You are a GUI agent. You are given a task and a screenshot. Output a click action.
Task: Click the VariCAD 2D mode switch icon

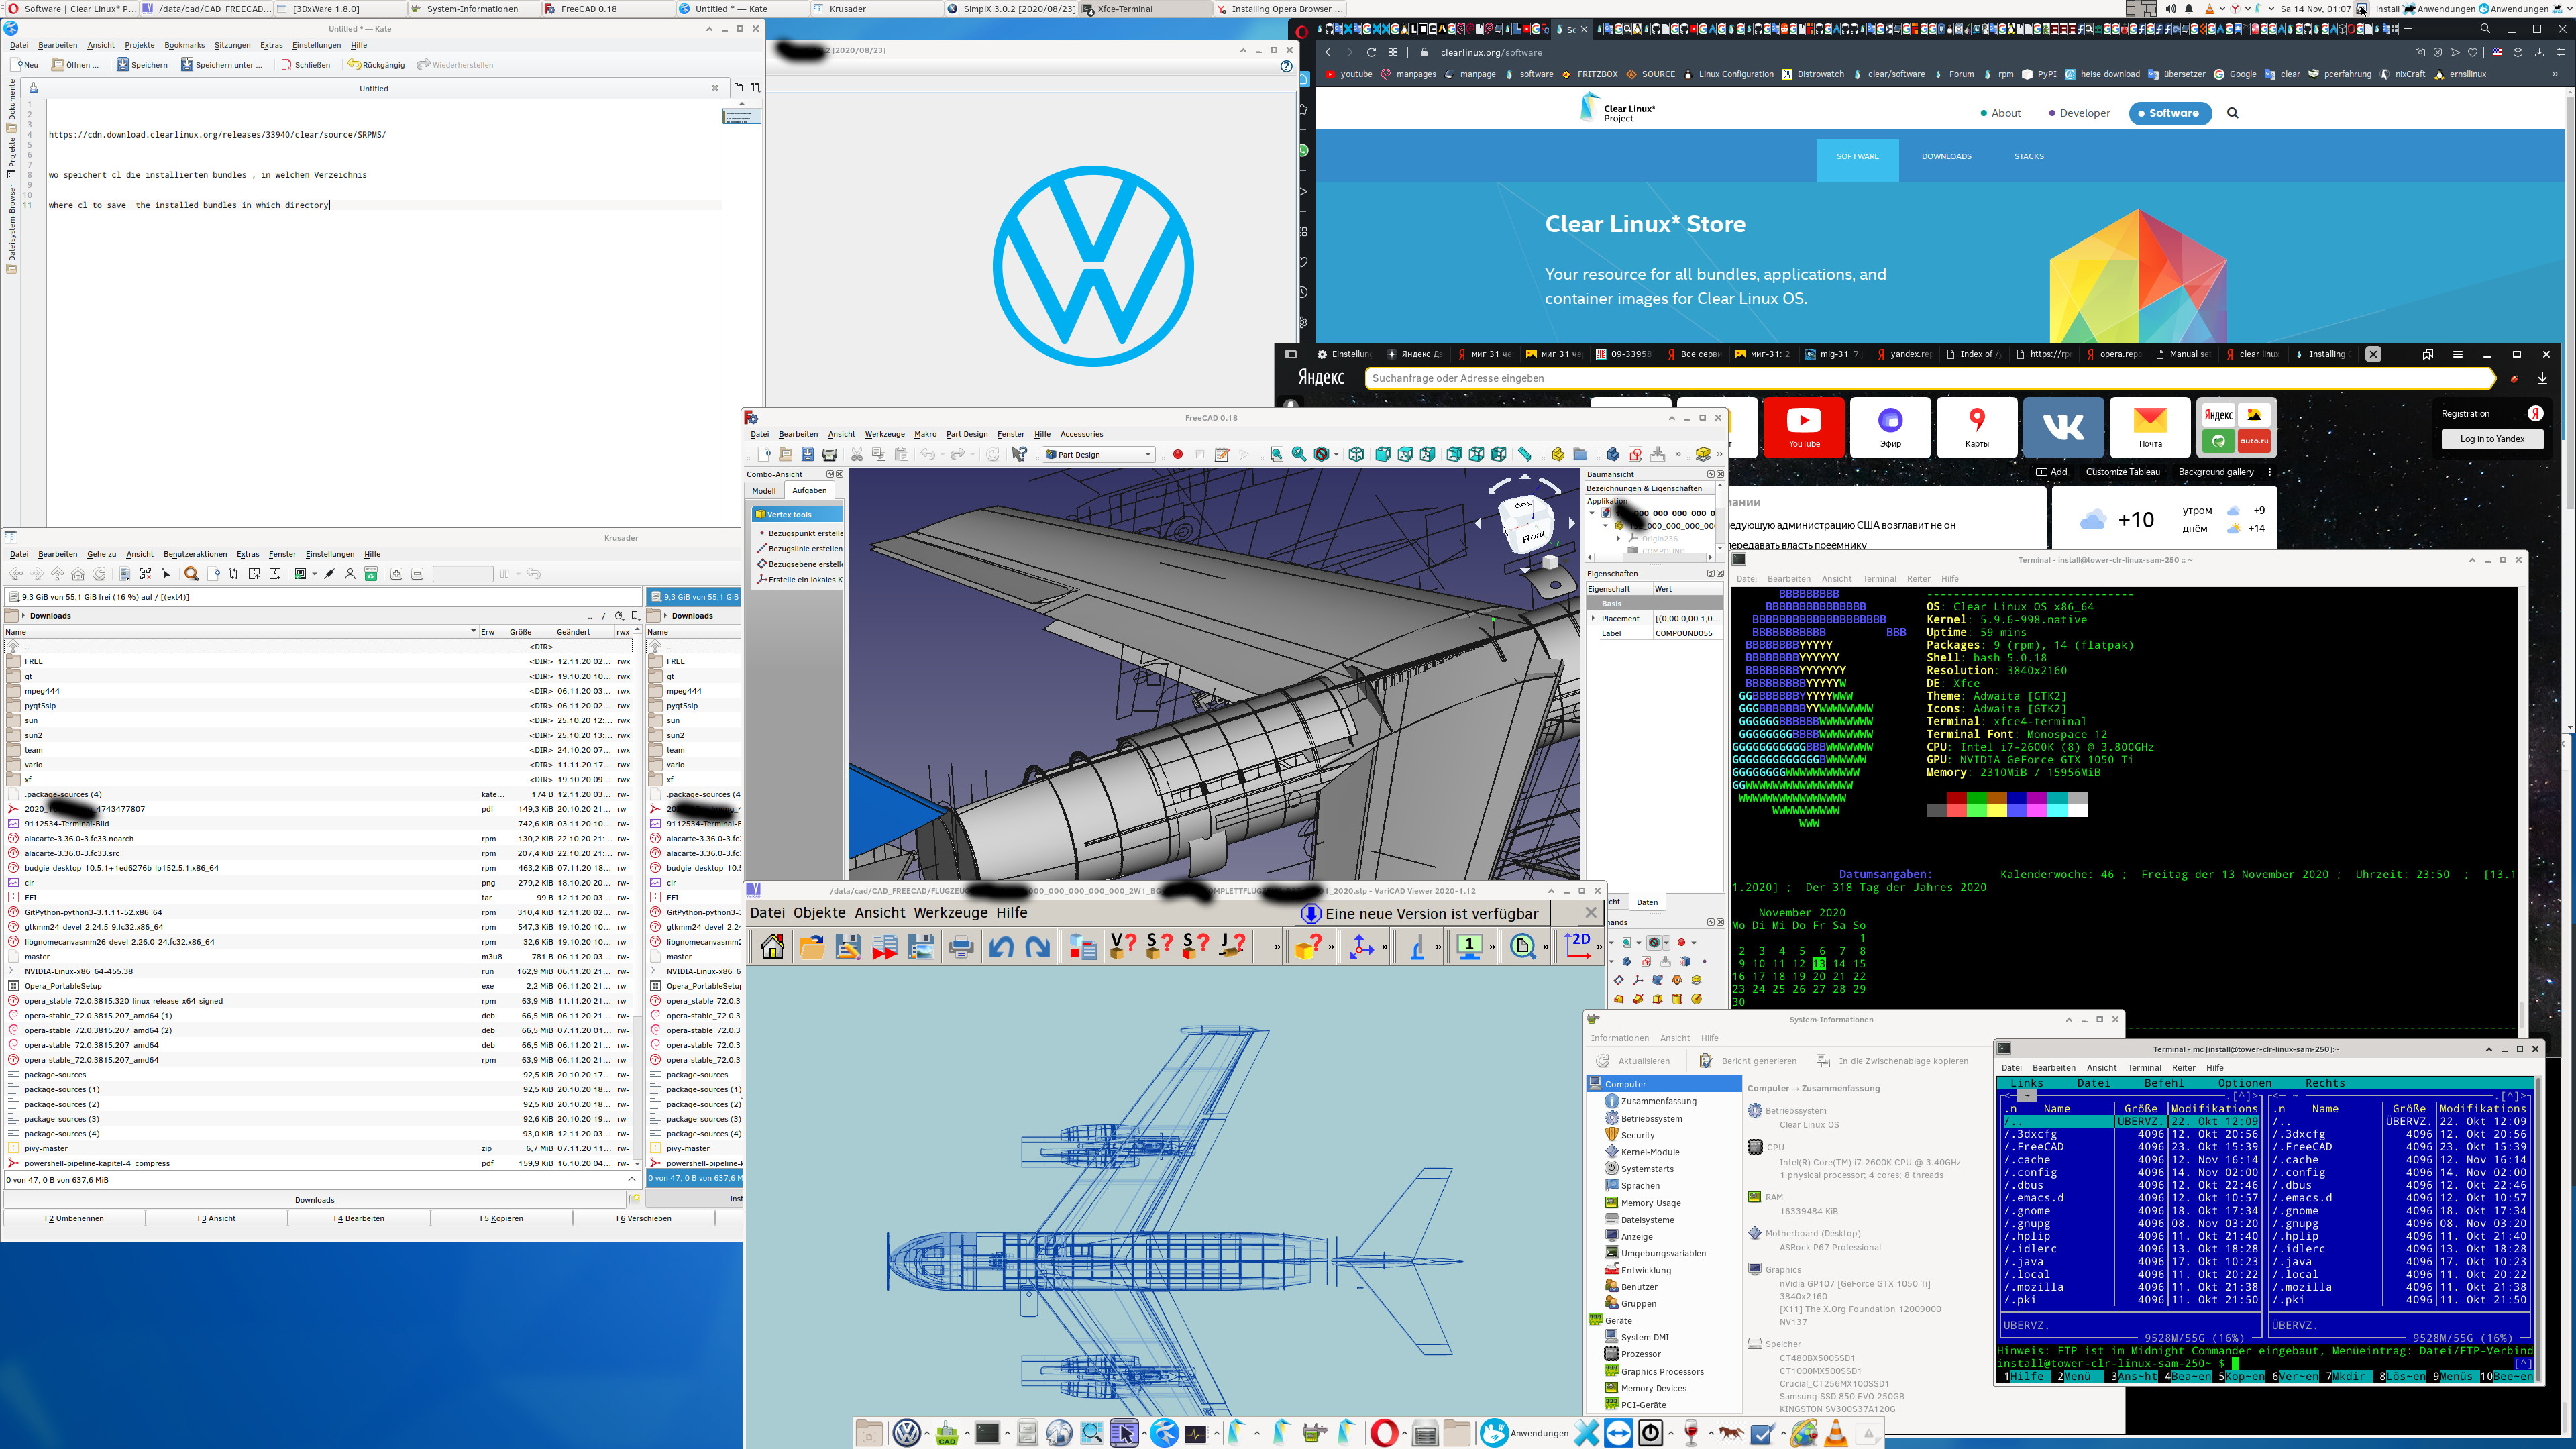[1577, 946]
